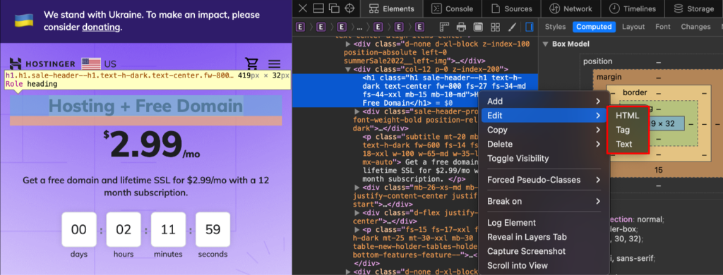Open Forced Pseudo-Classes submenu

tap(544, 180)
